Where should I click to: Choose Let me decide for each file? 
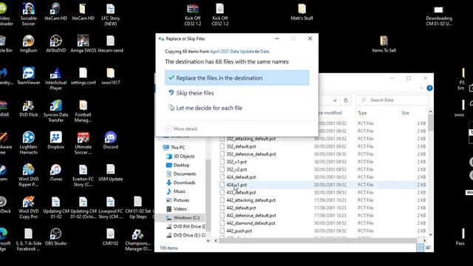(x=236, y=108)
